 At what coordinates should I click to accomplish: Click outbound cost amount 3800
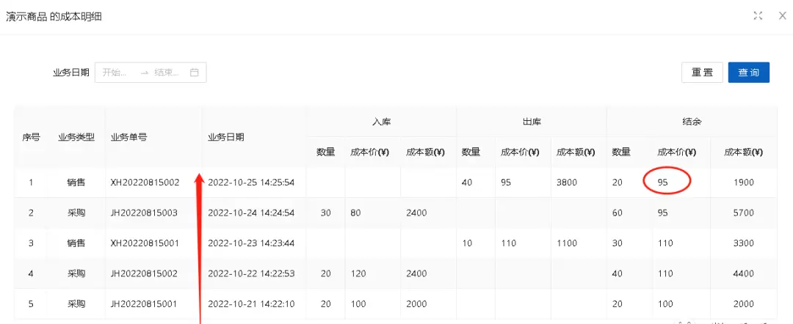point(566,183)
